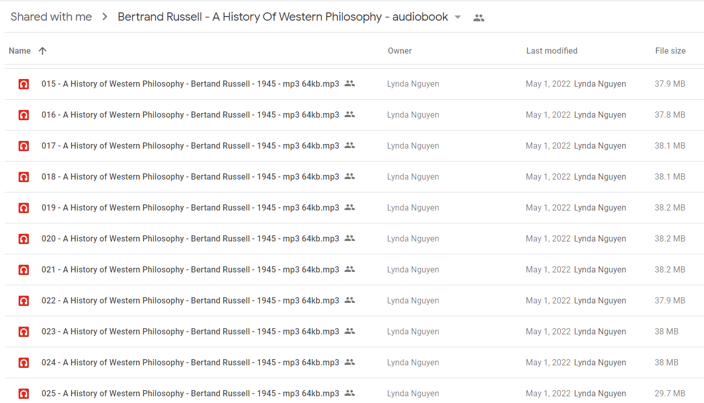
Task: Reverse sort direction with the arrow icon
Action: 43,51
